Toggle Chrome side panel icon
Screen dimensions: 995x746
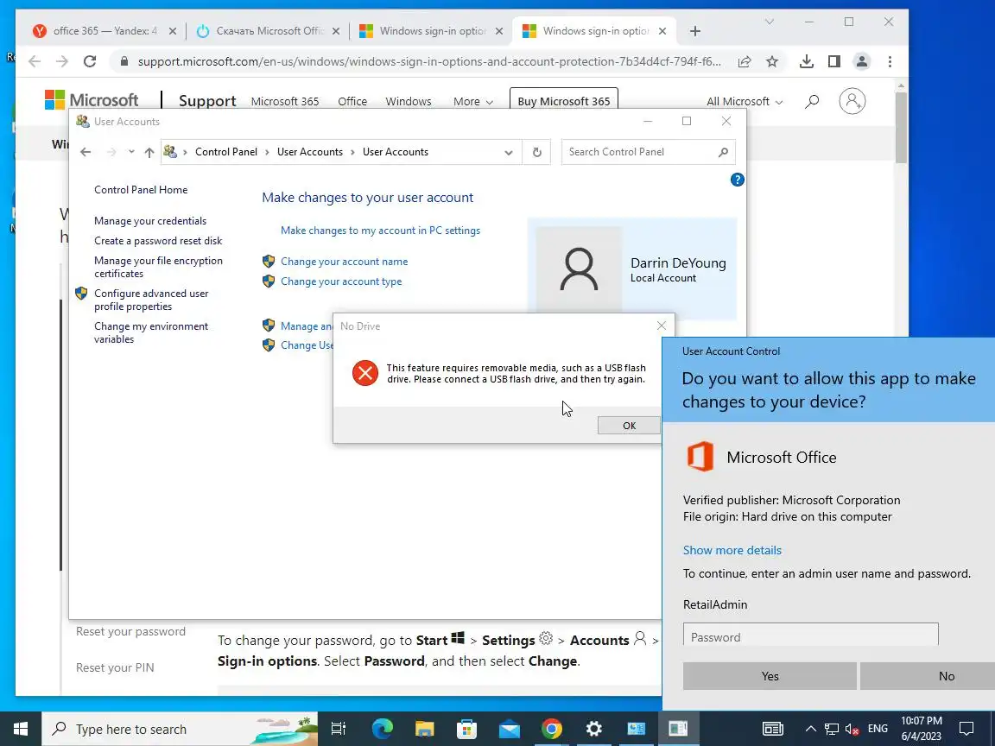pos(833,61)
